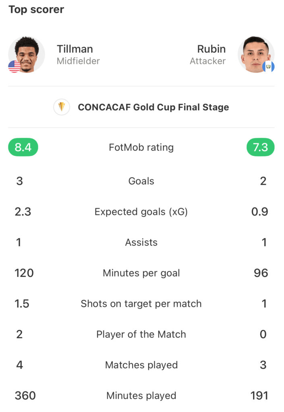Tap Rubin's 7.3 rating badge
284x412 pixels.
pos(260,147)
